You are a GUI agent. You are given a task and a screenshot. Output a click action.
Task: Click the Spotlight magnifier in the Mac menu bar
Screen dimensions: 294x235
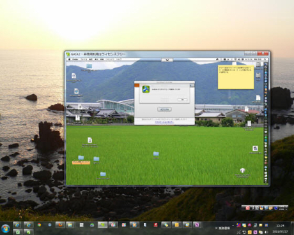pos(265,59)
